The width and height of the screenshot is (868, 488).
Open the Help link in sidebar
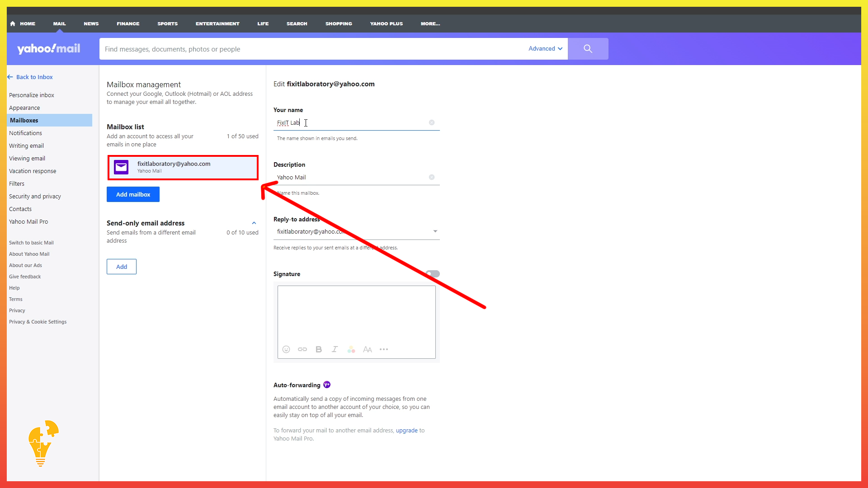click(14, 288)
